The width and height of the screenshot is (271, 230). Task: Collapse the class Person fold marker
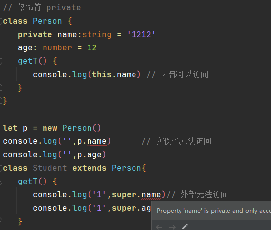pyautogui.click(x=1, y=21)
